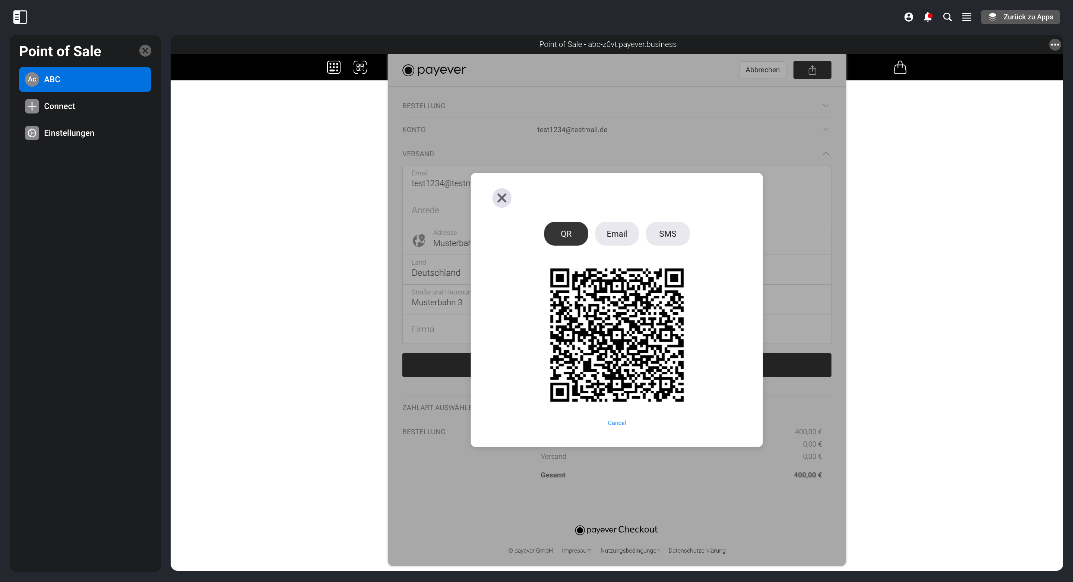Open the QR scanner icon
The width and height of the screenshot is (1073, 582).
(x=360, y=67)
